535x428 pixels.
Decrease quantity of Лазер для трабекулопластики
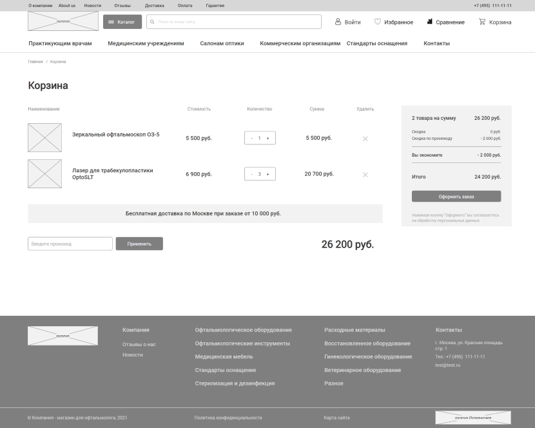point(252,174)
